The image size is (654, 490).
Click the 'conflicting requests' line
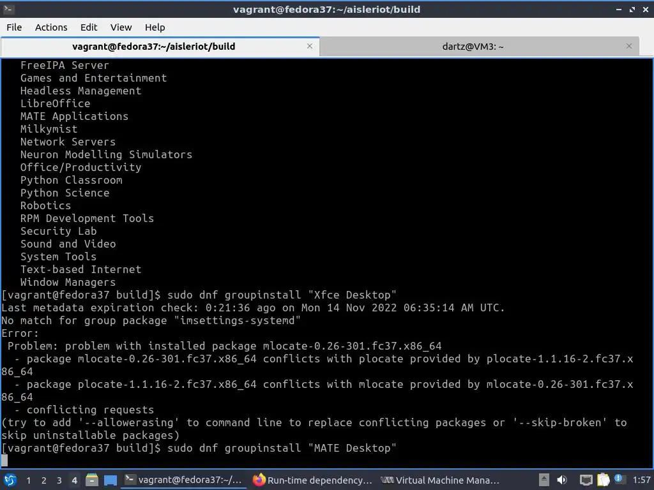(x=84, y=410)
